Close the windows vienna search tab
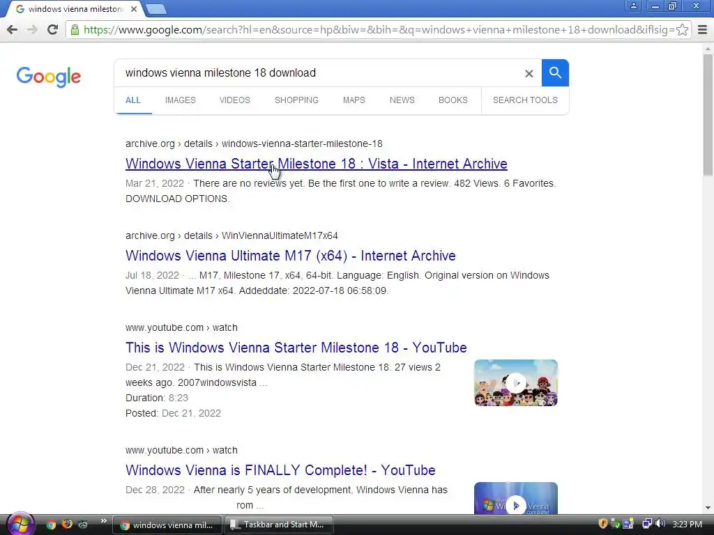The height and width of the screenshot is (535, 714). pyautogui.click(x=133, y=9)
